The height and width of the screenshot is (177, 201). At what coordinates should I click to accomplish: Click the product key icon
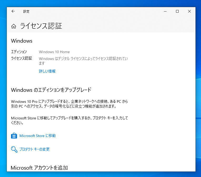14,149
